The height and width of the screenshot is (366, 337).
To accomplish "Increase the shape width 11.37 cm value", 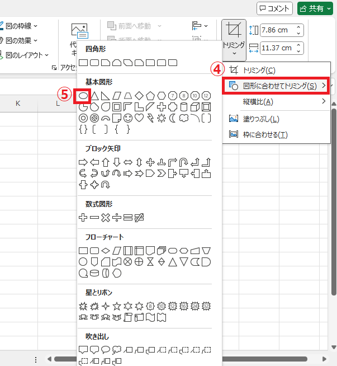I will [298, 45].
